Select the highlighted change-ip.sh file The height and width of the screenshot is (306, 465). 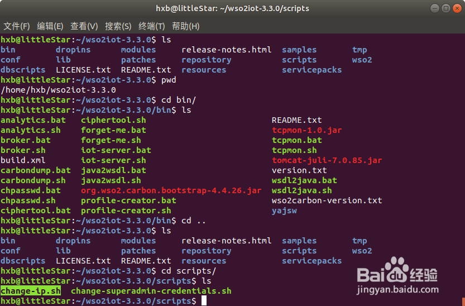[31, 291]
